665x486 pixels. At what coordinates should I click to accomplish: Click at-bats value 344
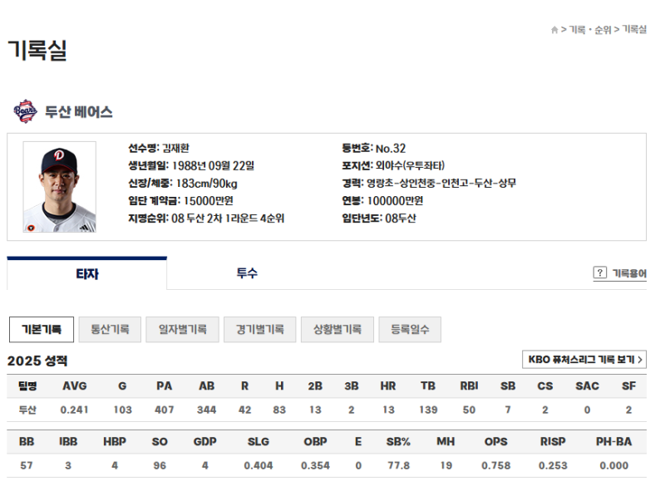coord(206,410)
